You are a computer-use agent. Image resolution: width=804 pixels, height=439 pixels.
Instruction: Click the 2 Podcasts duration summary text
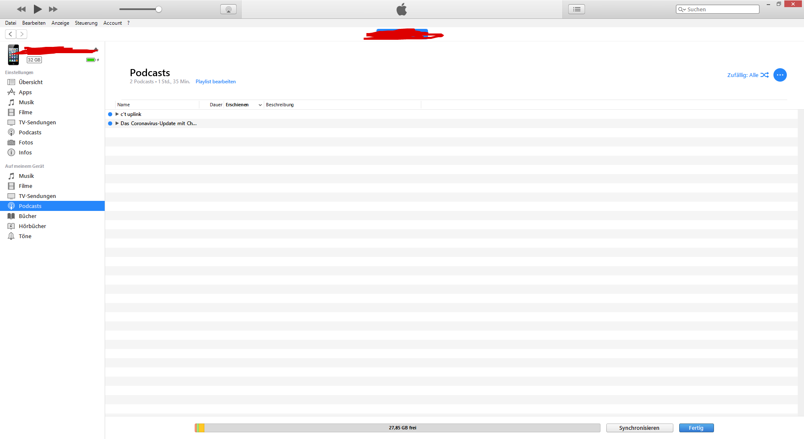click(x=160, y=82)
